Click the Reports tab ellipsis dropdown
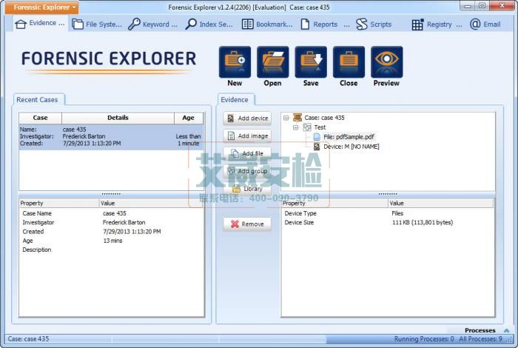 pos(346,24)
